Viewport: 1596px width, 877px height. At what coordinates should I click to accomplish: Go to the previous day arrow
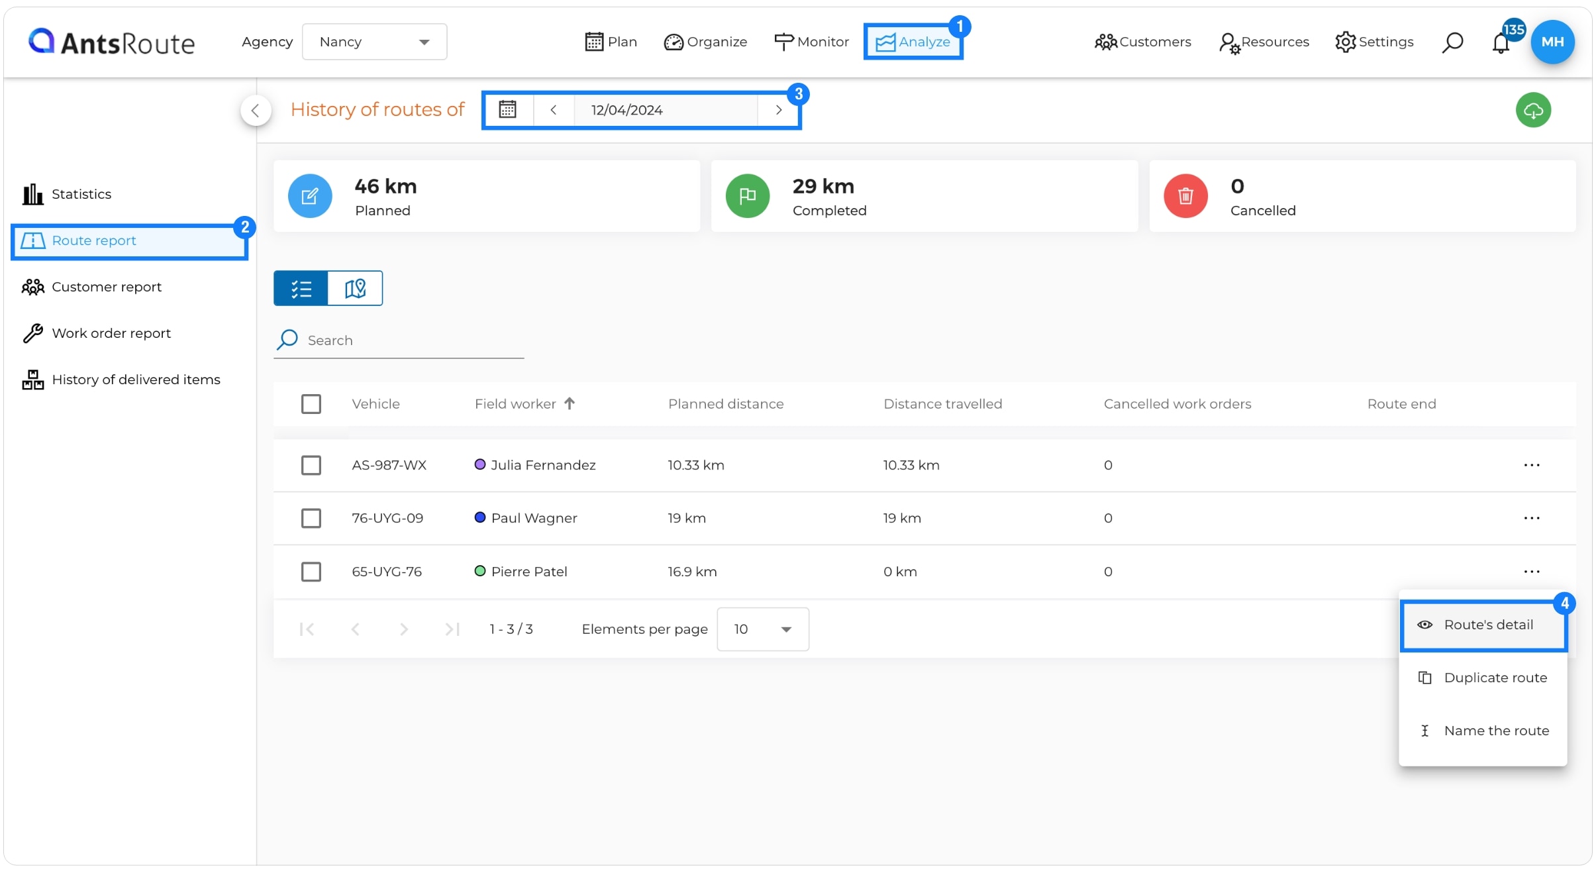coord(553,110)
